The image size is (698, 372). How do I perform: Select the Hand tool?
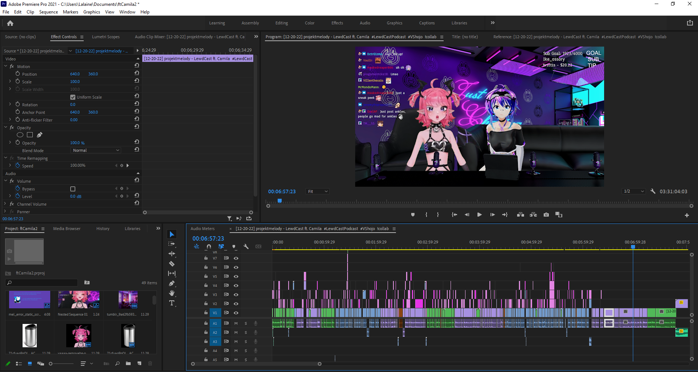172,293
